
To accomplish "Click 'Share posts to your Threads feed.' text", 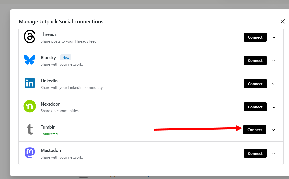I will point(69,41).
